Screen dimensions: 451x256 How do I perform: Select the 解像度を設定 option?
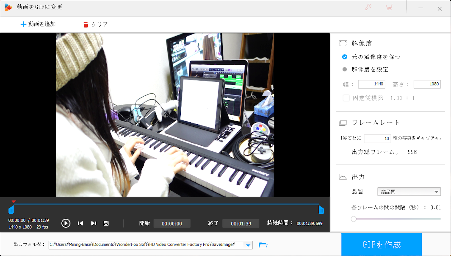tap(344, 69)
